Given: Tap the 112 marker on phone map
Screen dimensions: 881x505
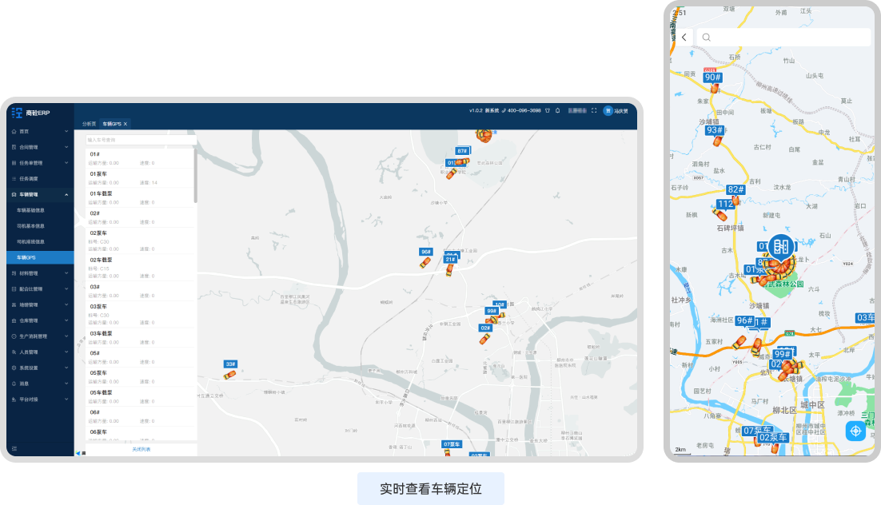Looking at the screenshot, I should 725,204.
